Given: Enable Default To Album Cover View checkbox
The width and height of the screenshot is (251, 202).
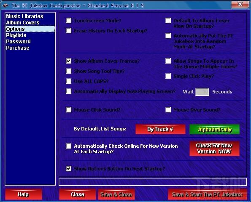Looking at the screenshot, I should 168,21.
